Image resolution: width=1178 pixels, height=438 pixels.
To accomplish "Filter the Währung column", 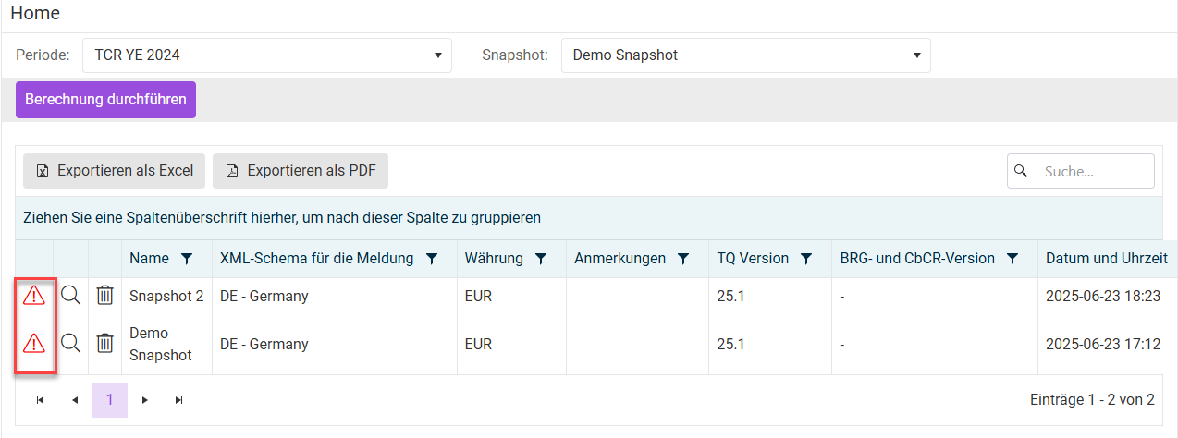I will tap(541, 259).
